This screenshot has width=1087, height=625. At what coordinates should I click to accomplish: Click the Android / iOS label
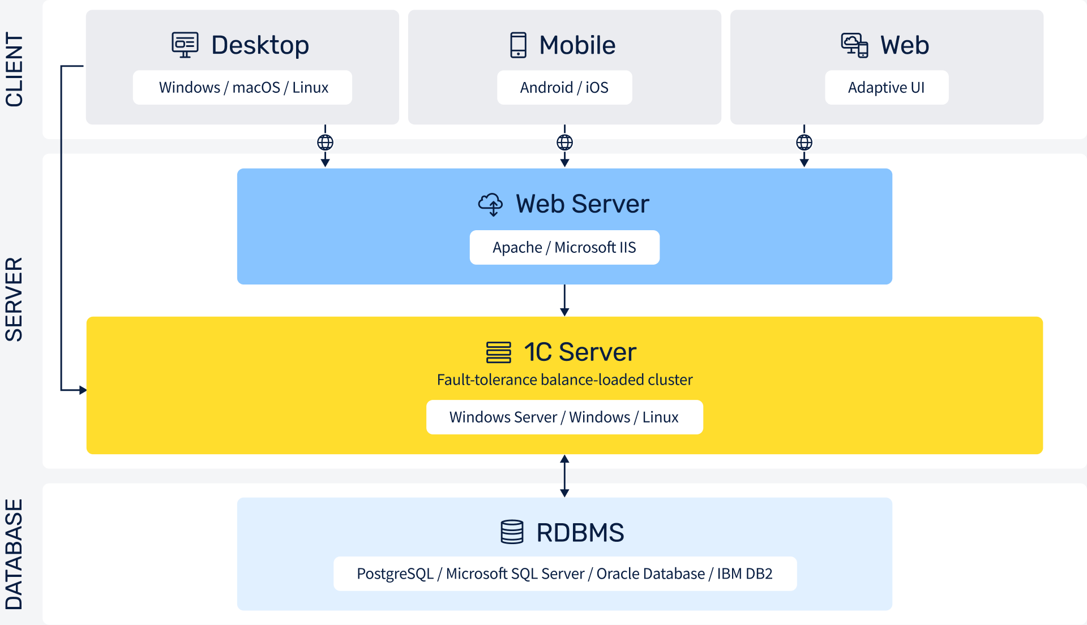(x=564, y=88)
